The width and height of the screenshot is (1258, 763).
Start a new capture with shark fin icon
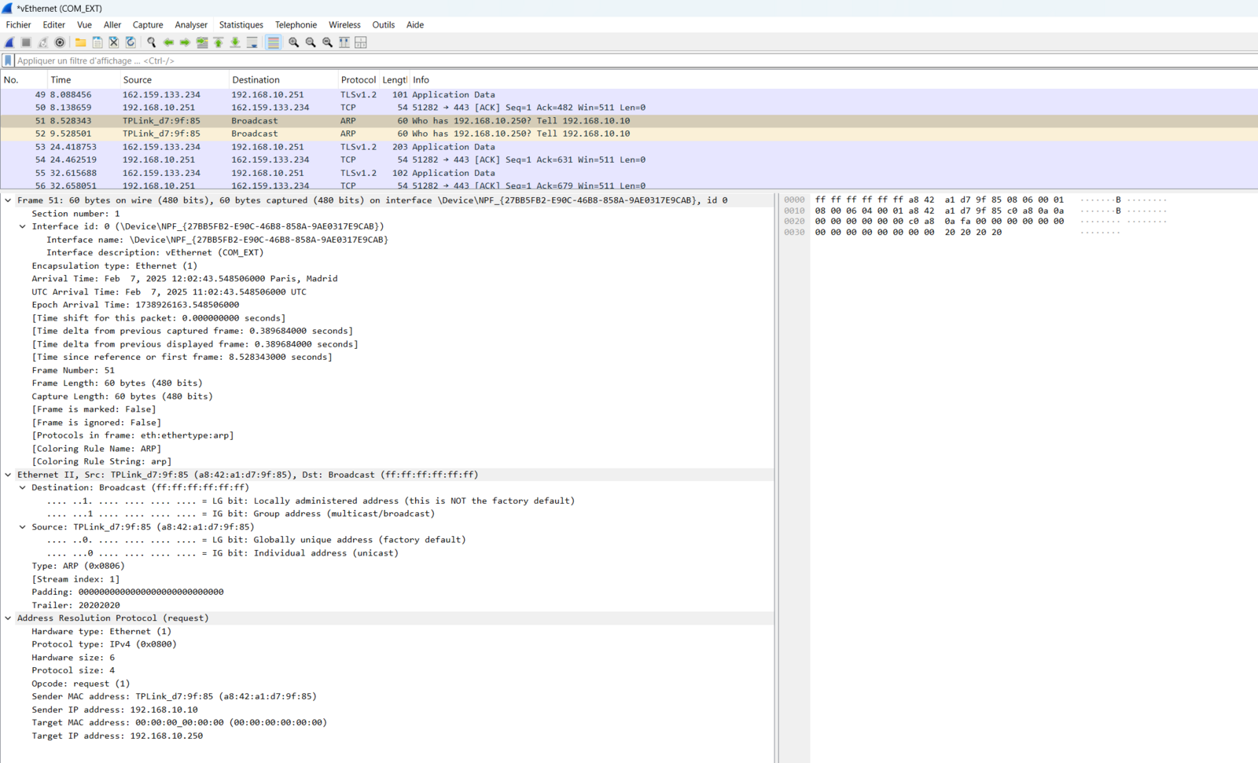(x=9, y=42)
